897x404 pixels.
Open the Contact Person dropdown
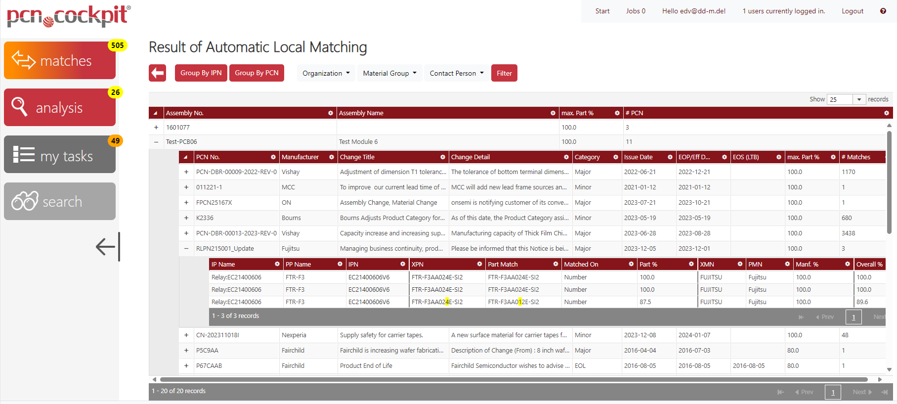(457, 73)
